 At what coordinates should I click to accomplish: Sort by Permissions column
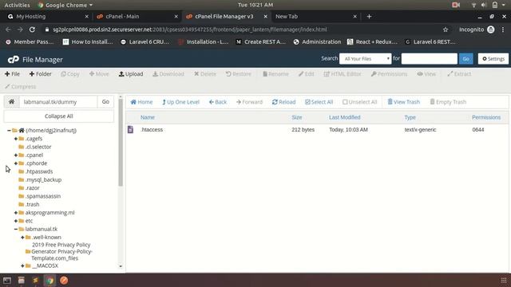tap(486, 117)
